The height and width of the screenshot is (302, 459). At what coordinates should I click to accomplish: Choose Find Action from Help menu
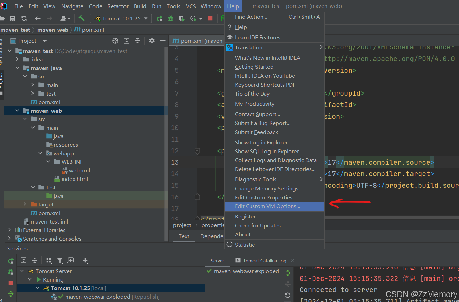(x=274, y=17)
